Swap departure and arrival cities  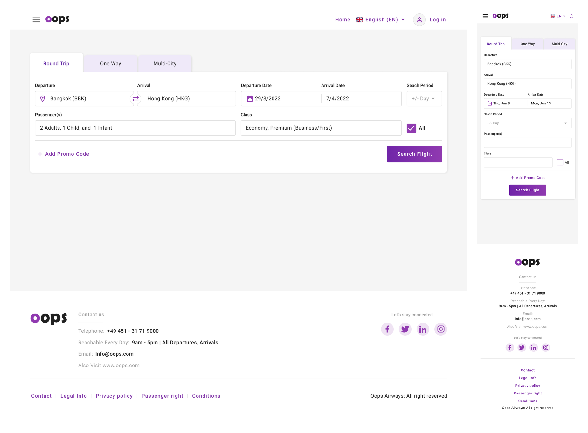(135, 99)
